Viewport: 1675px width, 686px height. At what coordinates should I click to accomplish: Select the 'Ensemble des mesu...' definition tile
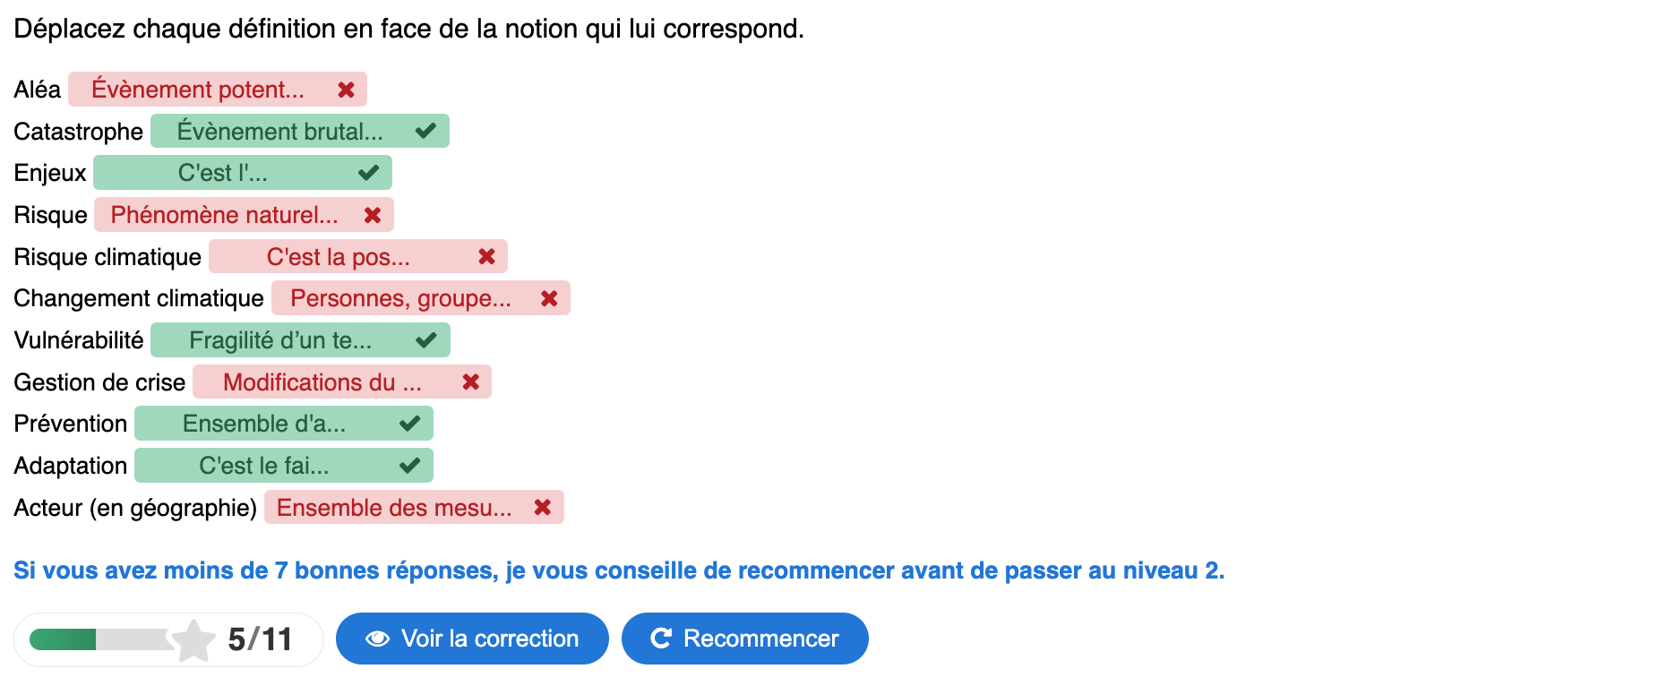[394, 508]
